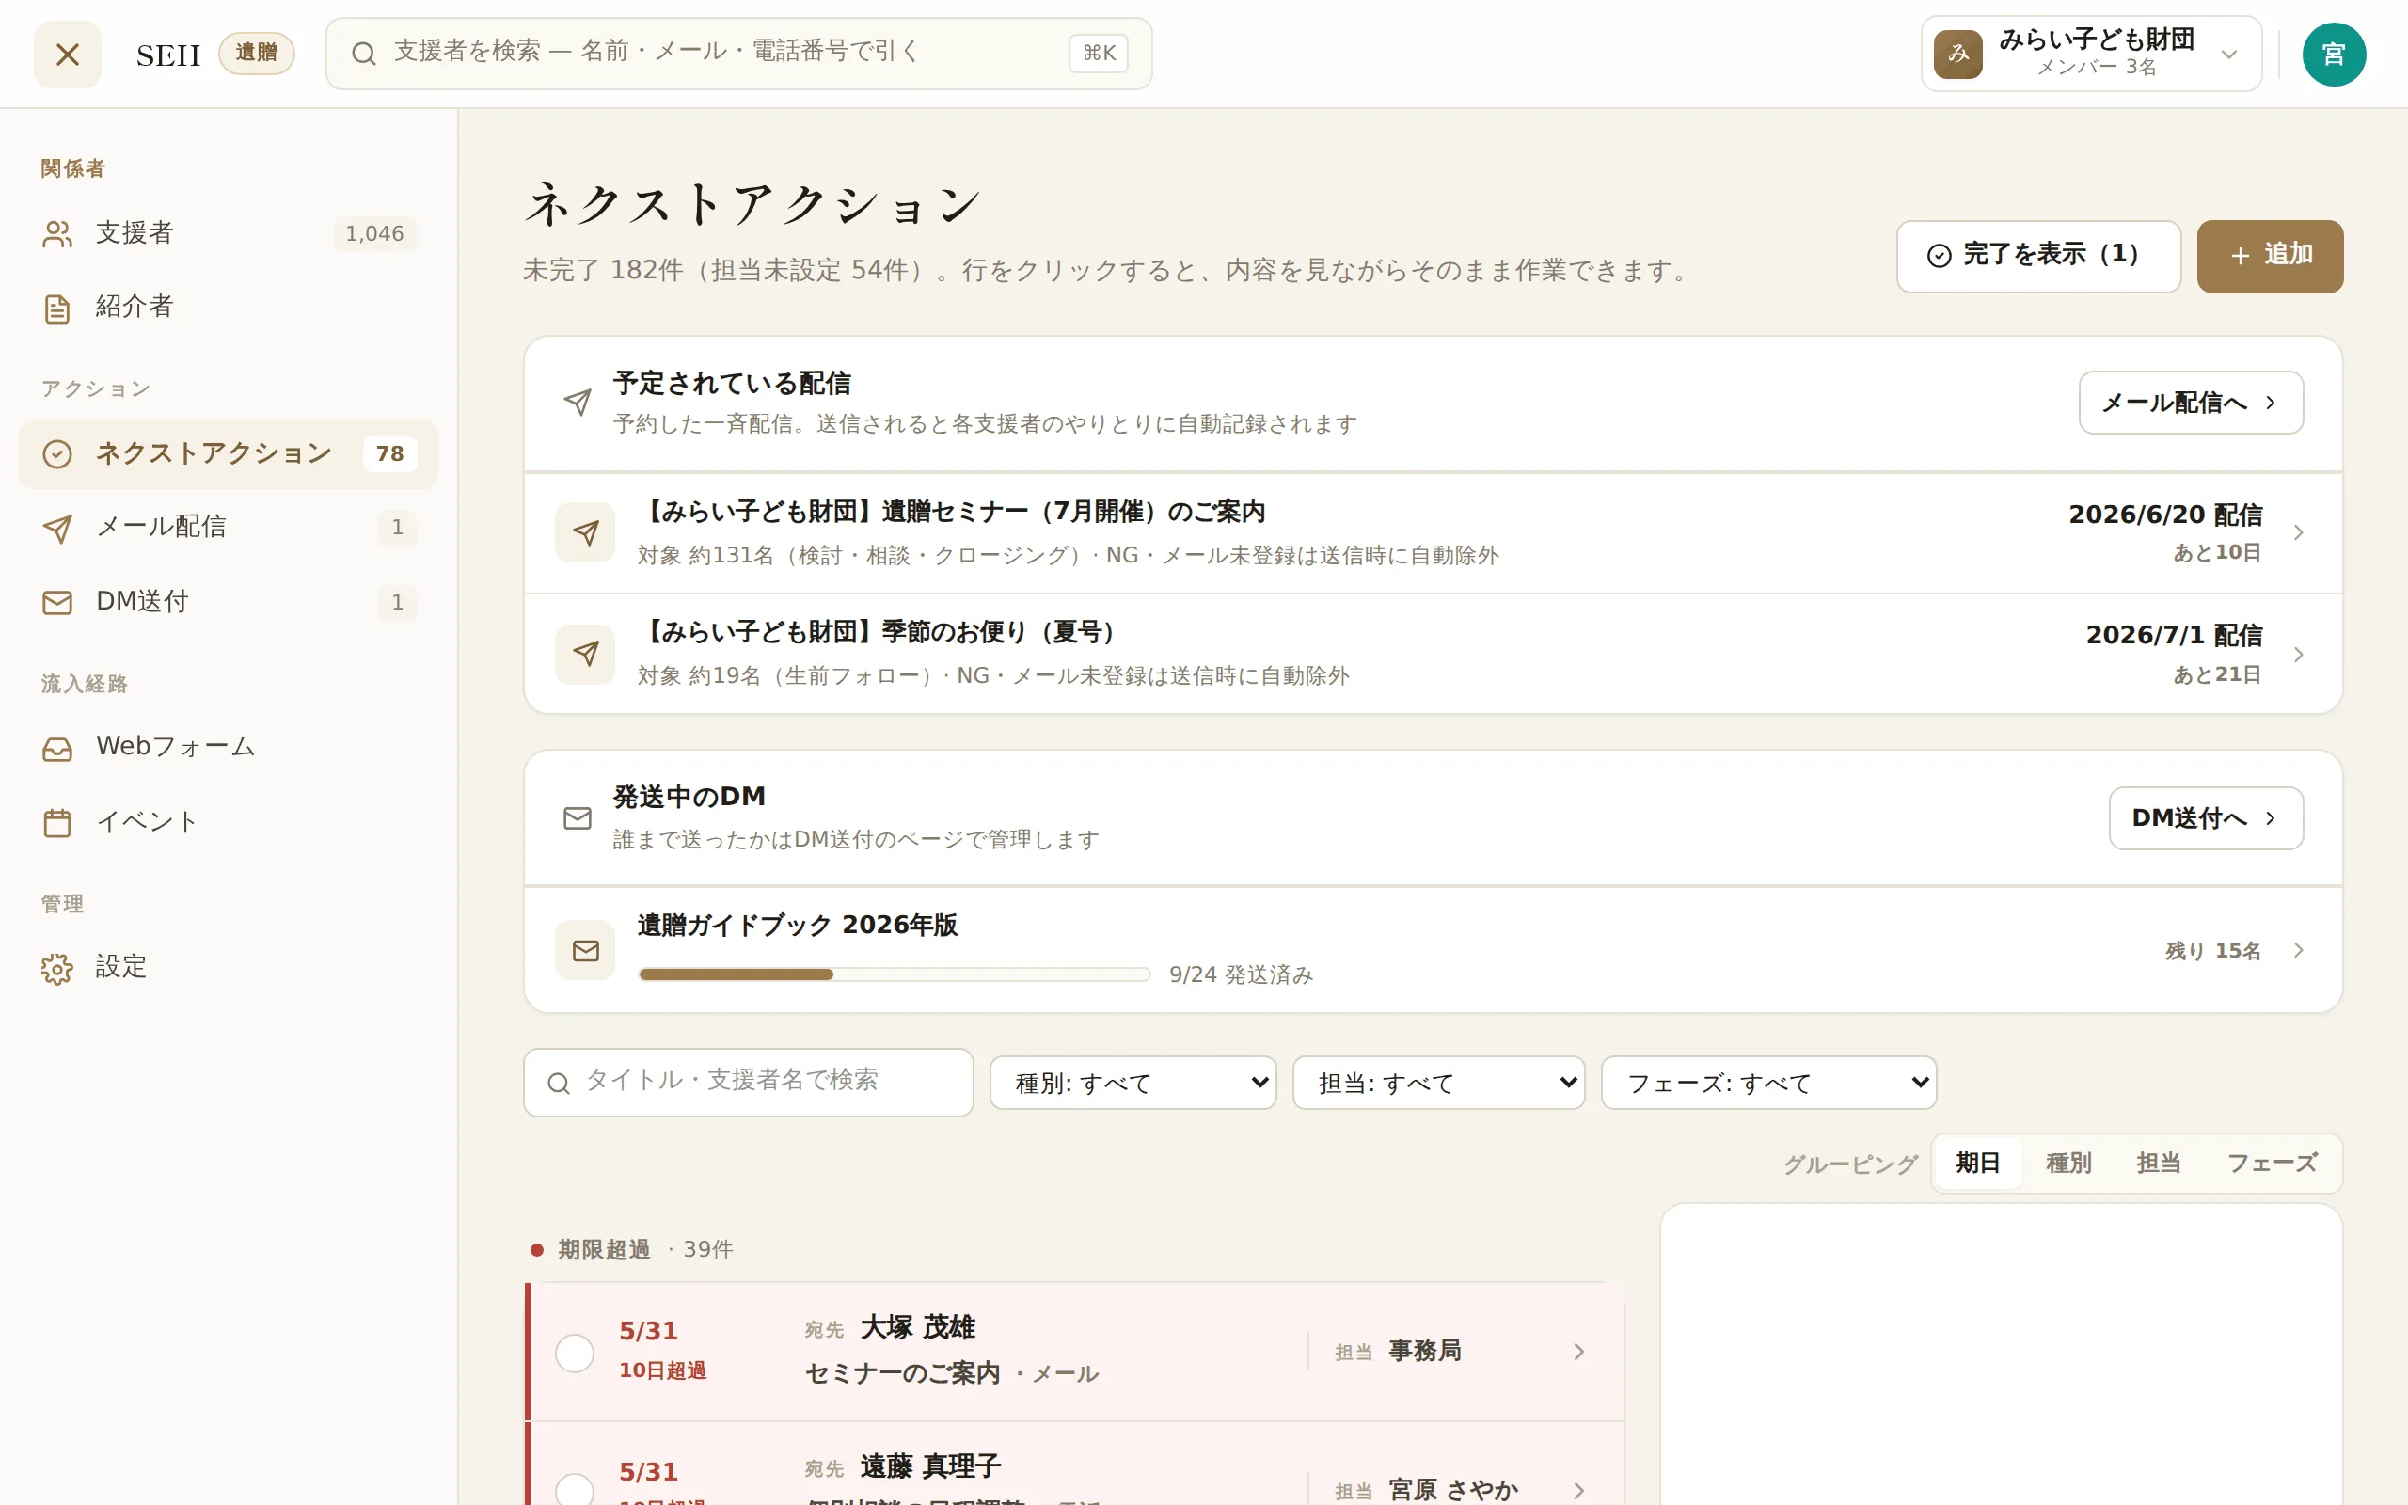This screenshot has width=2408, height=1505.
Task: Group by 種別
Action: 2067,1164
